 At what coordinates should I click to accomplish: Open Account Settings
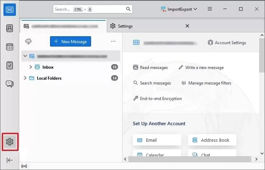227,43
